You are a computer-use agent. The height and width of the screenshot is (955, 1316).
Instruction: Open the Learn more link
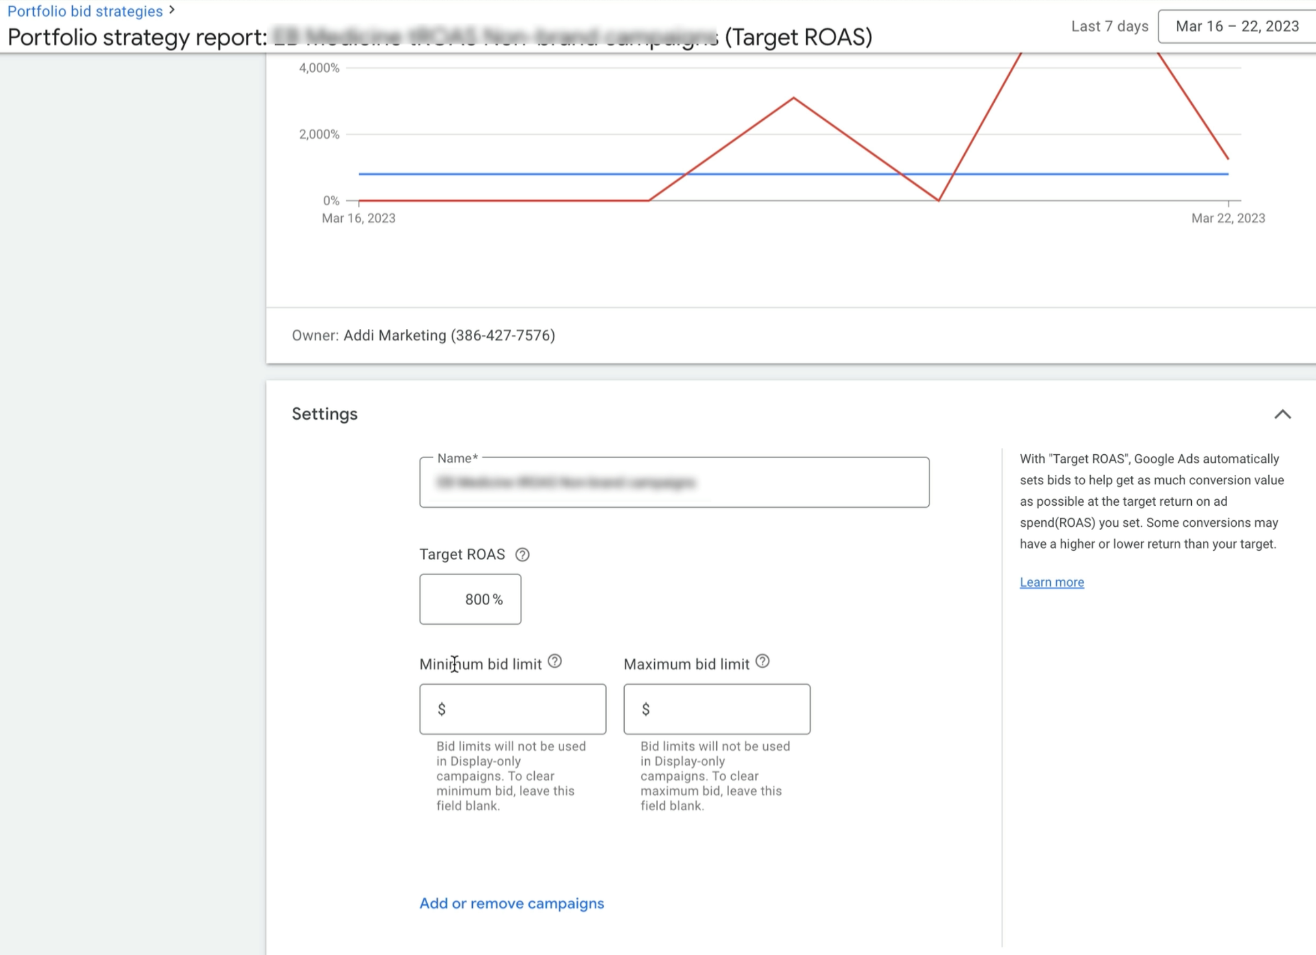click(x=1051, y=582)
